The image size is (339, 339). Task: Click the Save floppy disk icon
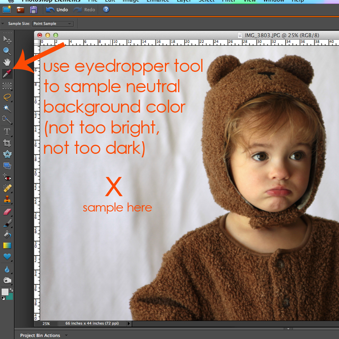tap(33, 10)
